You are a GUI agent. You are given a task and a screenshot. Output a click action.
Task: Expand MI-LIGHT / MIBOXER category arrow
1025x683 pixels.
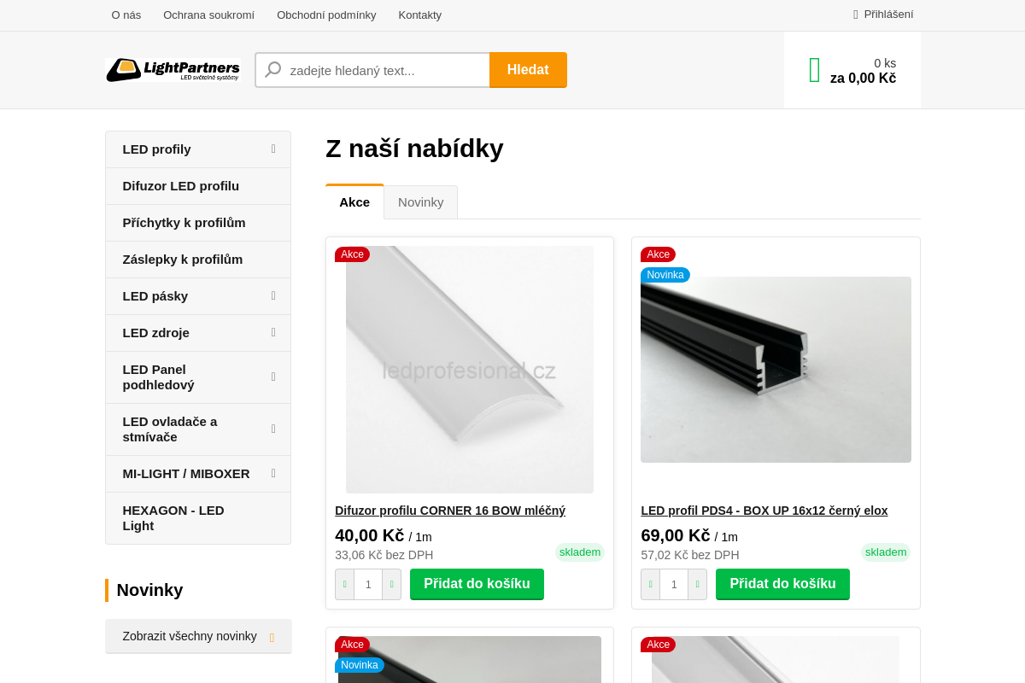click(x=273, y=474)
